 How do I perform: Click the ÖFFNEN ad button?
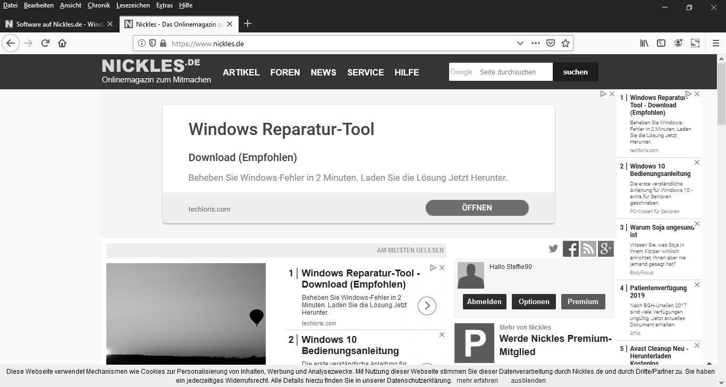coord(477,208)
